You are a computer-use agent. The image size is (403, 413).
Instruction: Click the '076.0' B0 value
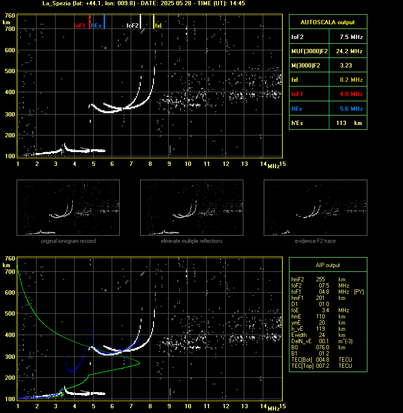pos(323,347)
